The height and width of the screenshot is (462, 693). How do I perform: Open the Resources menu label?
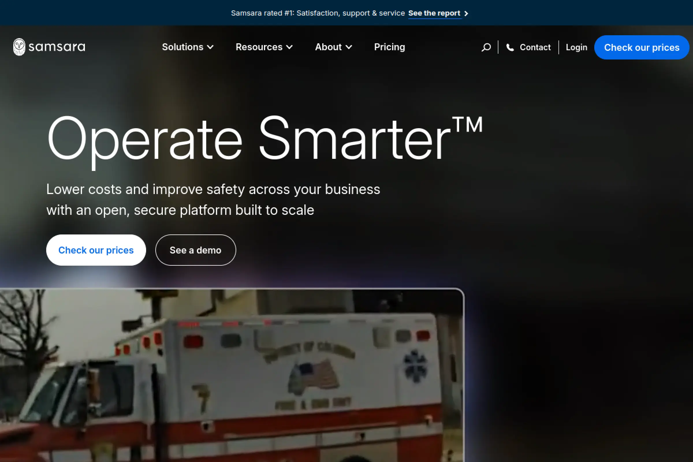(259, 47)
